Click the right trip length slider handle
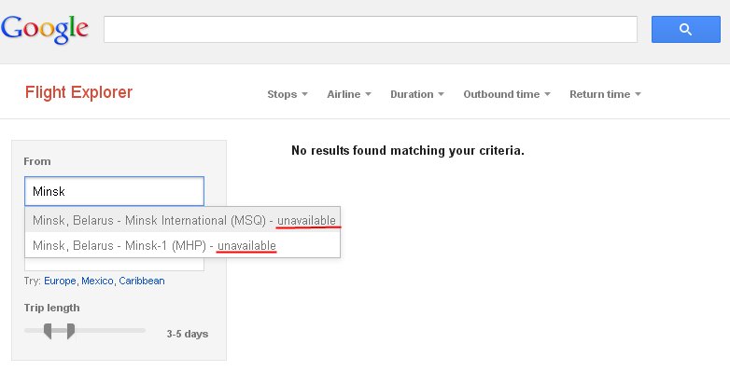 tap(71, 331)
